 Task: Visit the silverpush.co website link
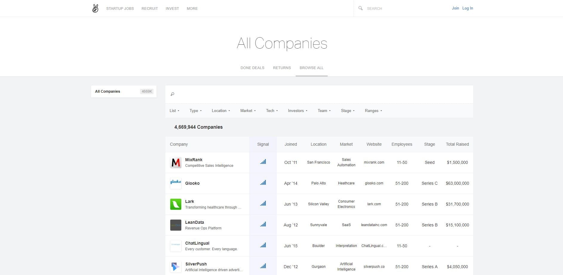[374, 267]
